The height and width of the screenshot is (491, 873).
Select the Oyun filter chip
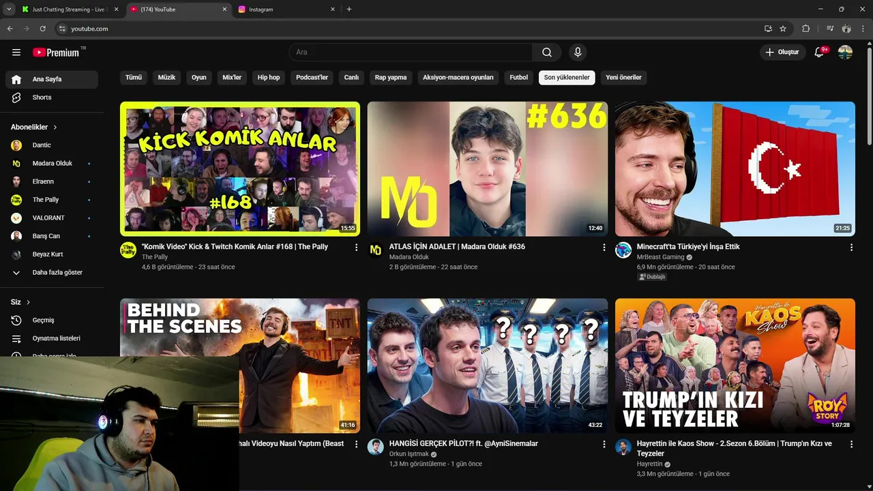(199, 78)
